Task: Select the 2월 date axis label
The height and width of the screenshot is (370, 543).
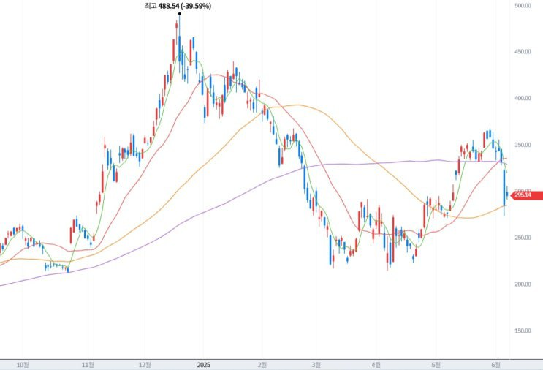Action: 262,364
